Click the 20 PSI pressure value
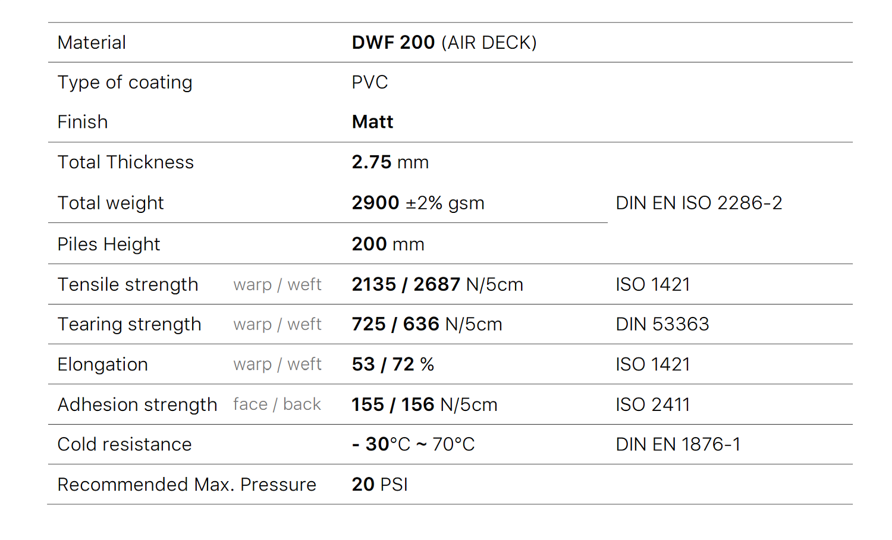892x540 pixels. pos(379,485)
